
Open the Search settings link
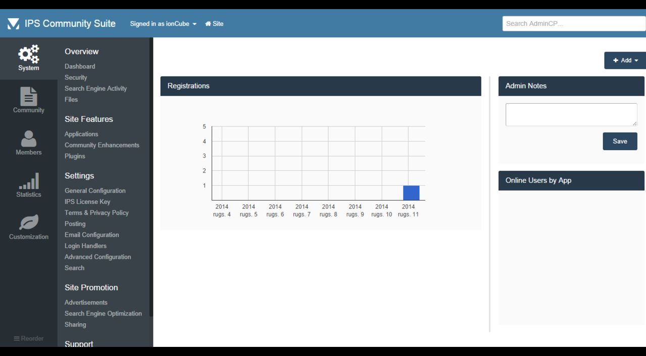[74, 268]
